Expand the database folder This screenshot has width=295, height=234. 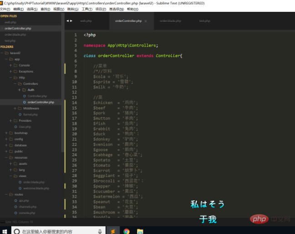click(x=6, y=146)
